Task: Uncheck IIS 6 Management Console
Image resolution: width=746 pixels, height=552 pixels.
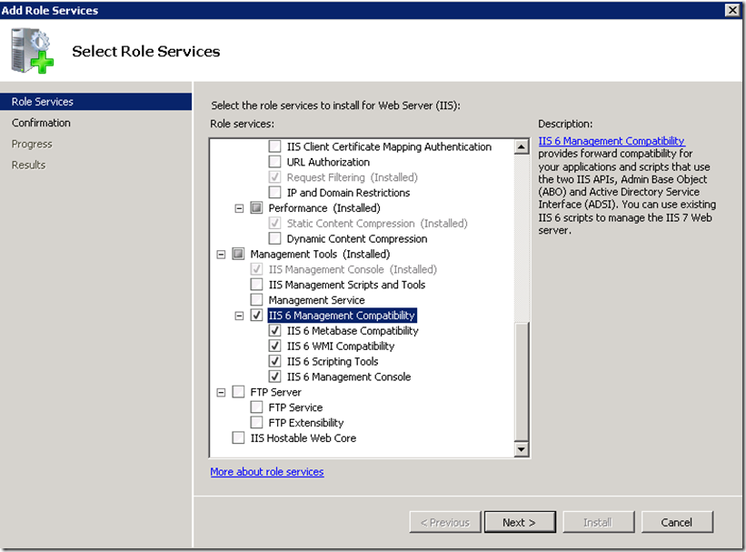Action: [x=274, y=376]
